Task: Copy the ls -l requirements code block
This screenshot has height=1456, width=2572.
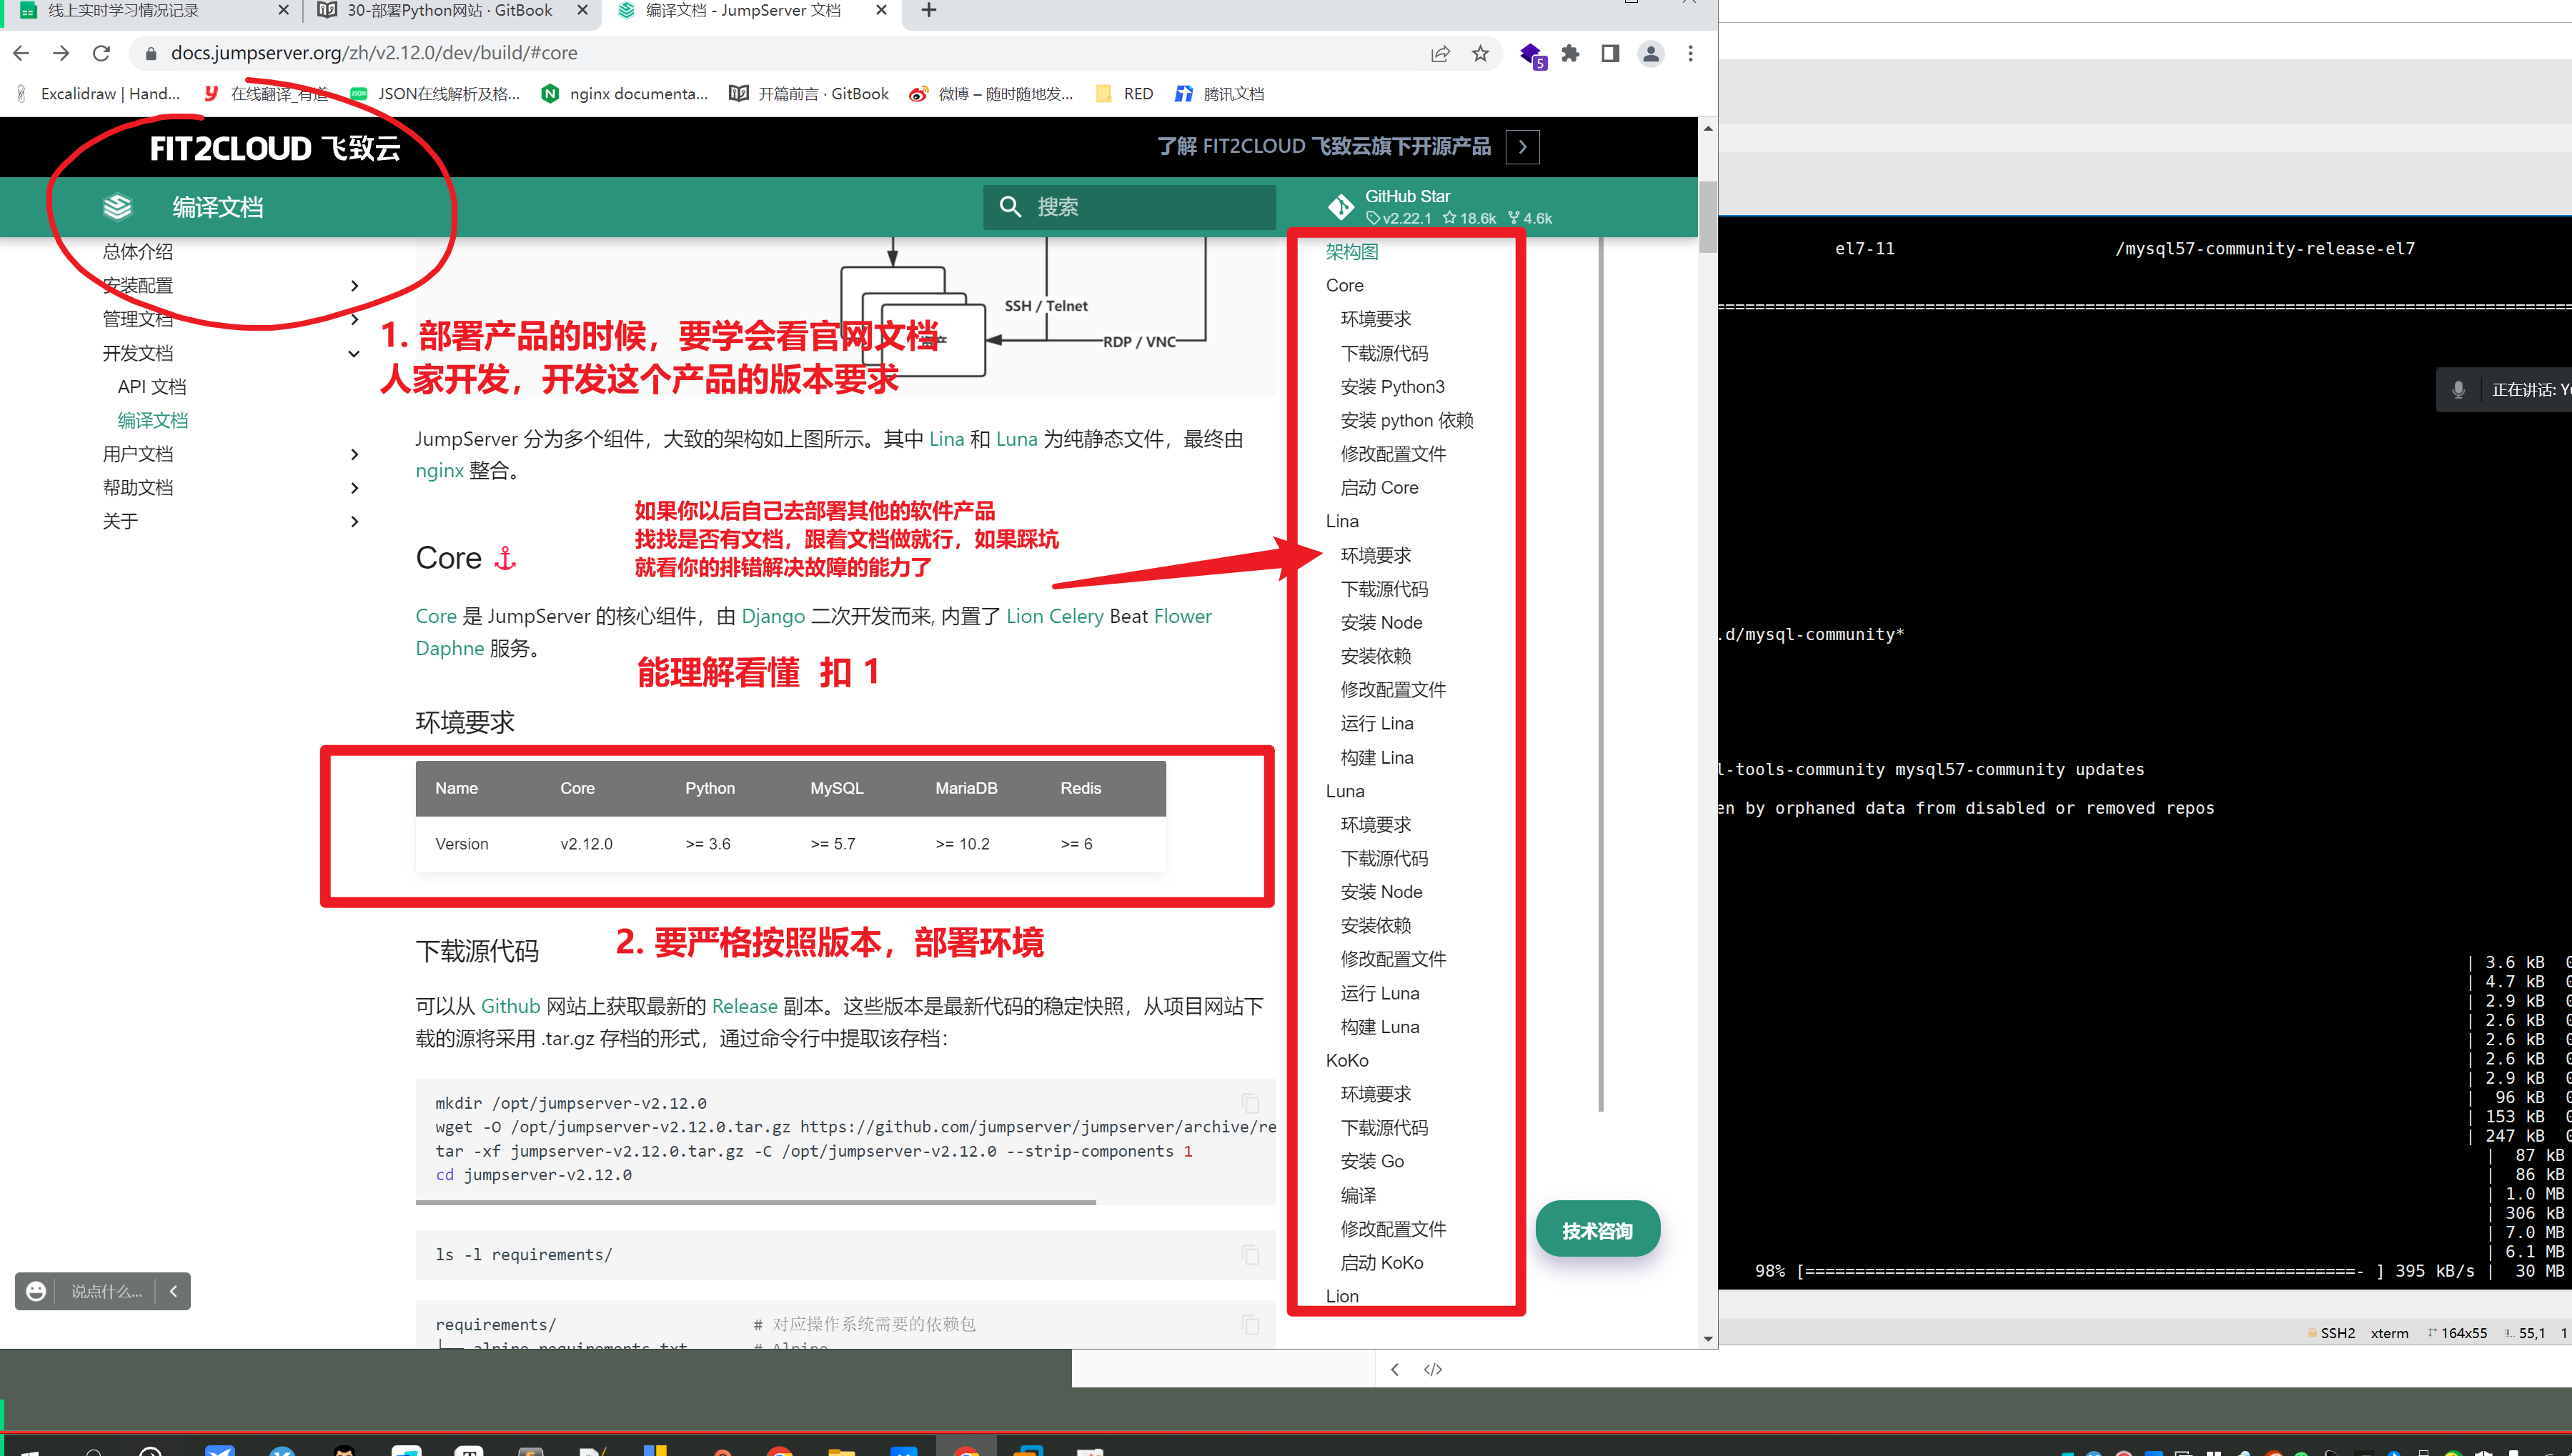Action: pos(1250,1254)
